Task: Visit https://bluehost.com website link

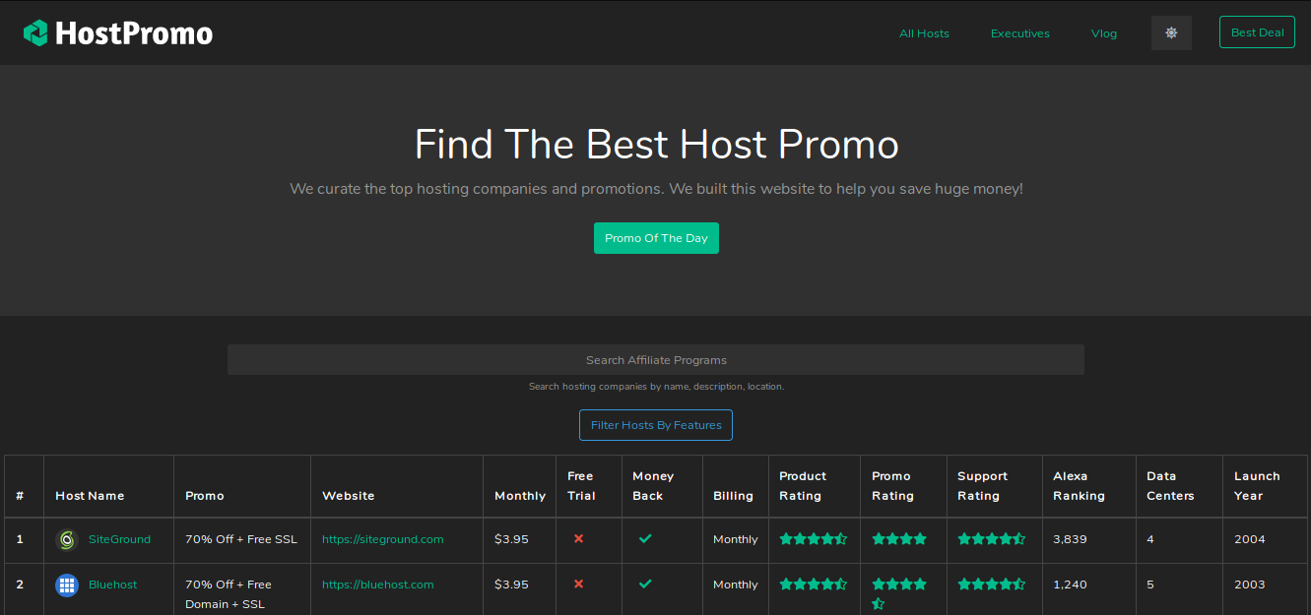Action: 378,584
